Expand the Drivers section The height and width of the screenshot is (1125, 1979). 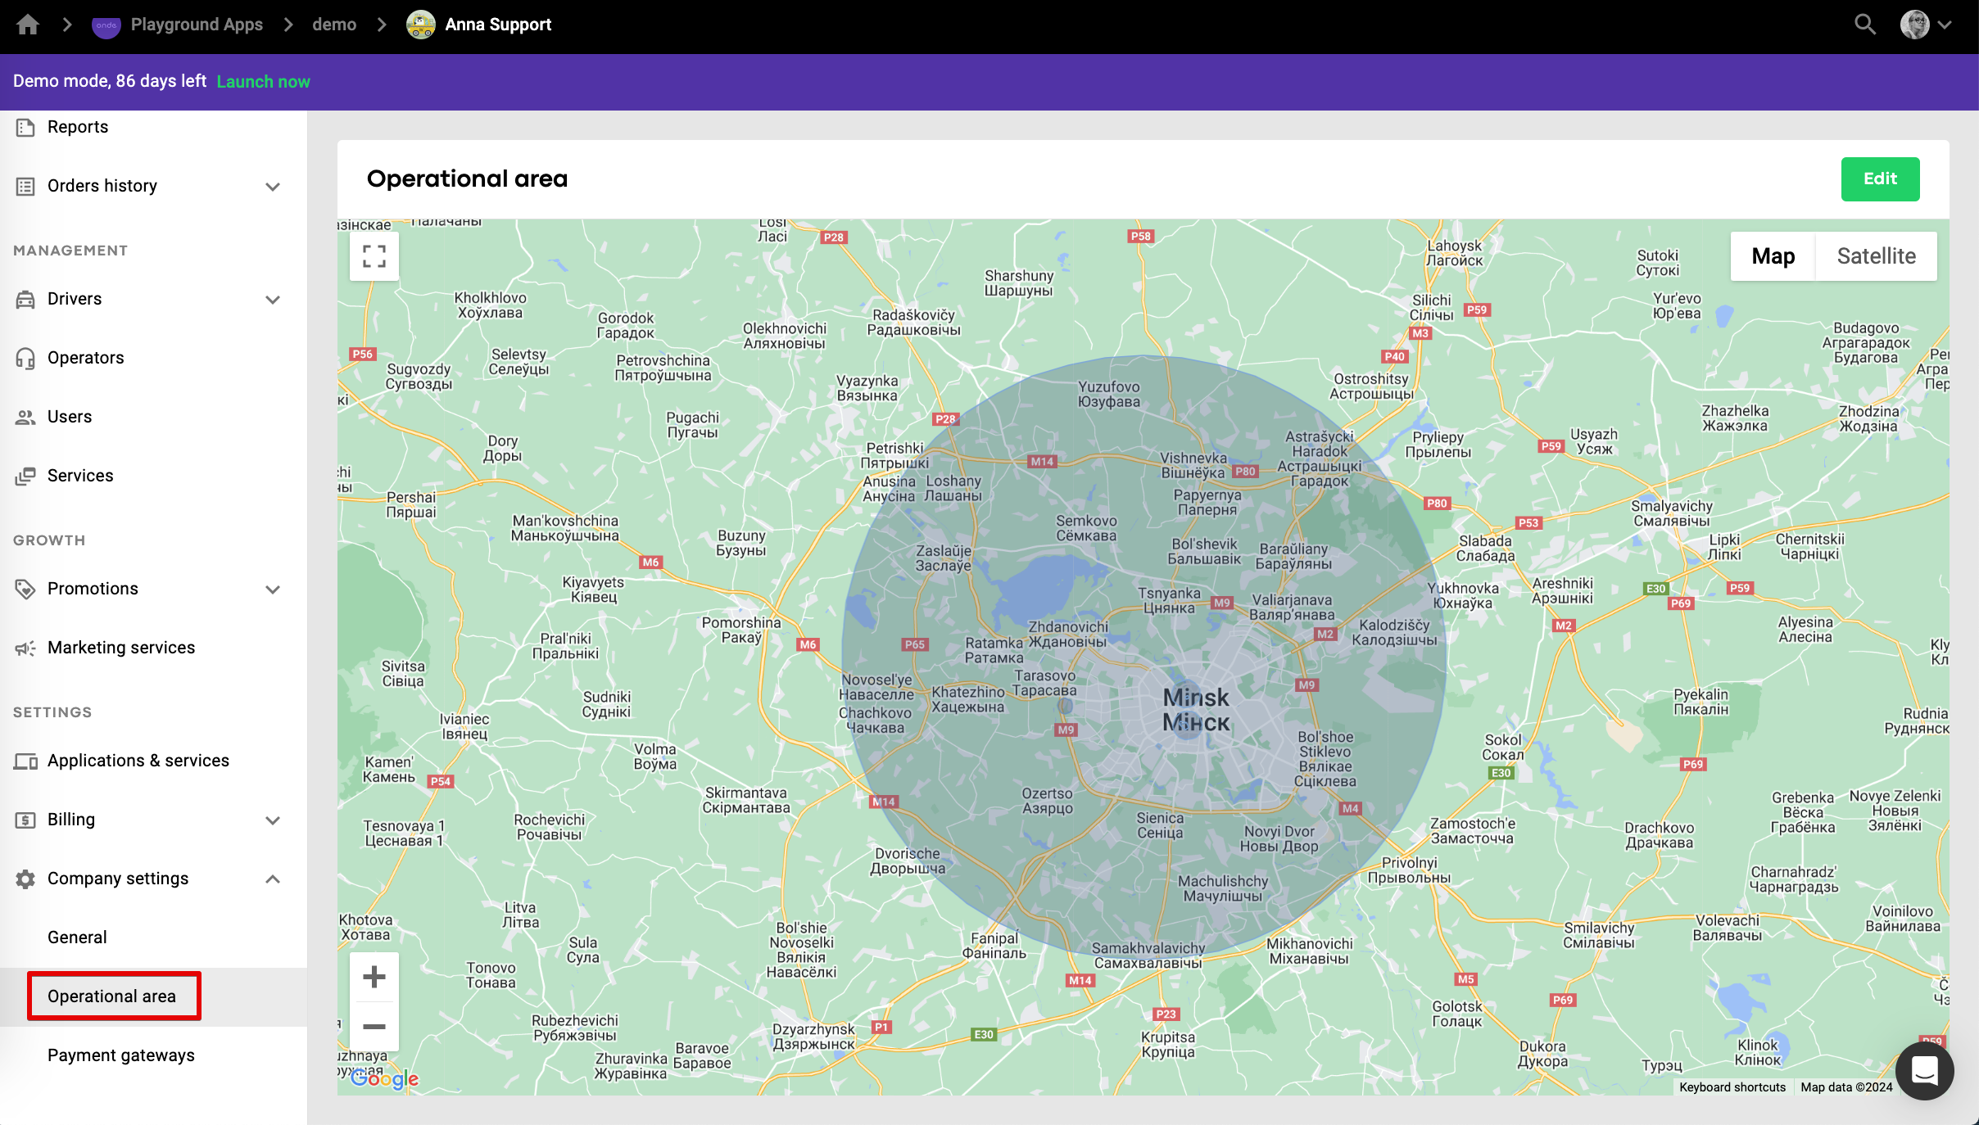point(273,300)
